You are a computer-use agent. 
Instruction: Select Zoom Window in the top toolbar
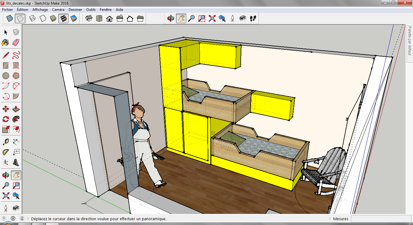[202, 19]
